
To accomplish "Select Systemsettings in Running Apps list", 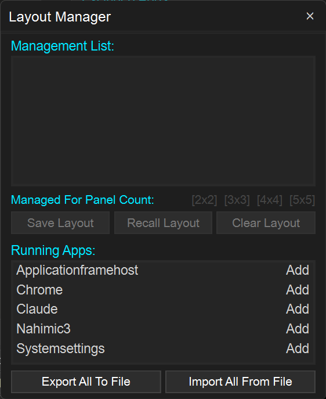I will 60,349.
